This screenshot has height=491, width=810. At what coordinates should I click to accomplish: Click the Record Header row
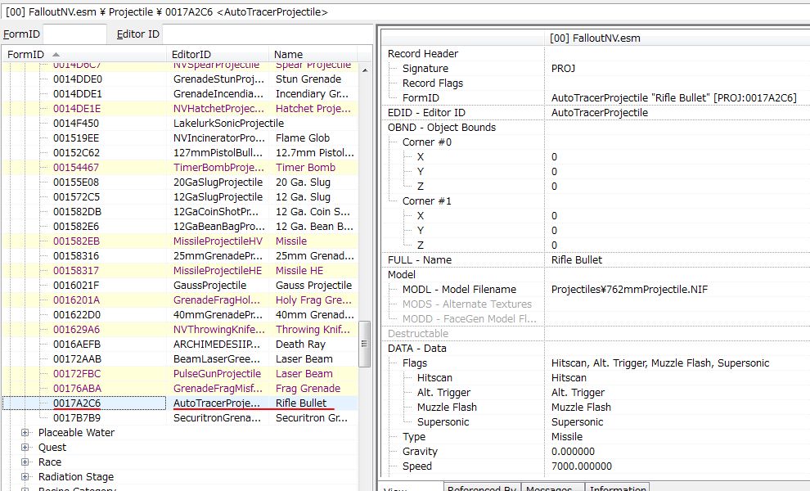click(596, 54)
